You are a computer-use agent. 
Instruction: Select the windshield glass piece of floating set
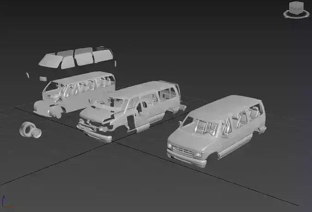51,60
